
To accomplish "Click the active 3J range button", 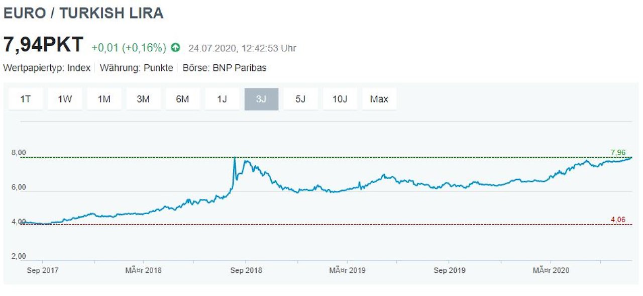I will (x=261, y=99).
